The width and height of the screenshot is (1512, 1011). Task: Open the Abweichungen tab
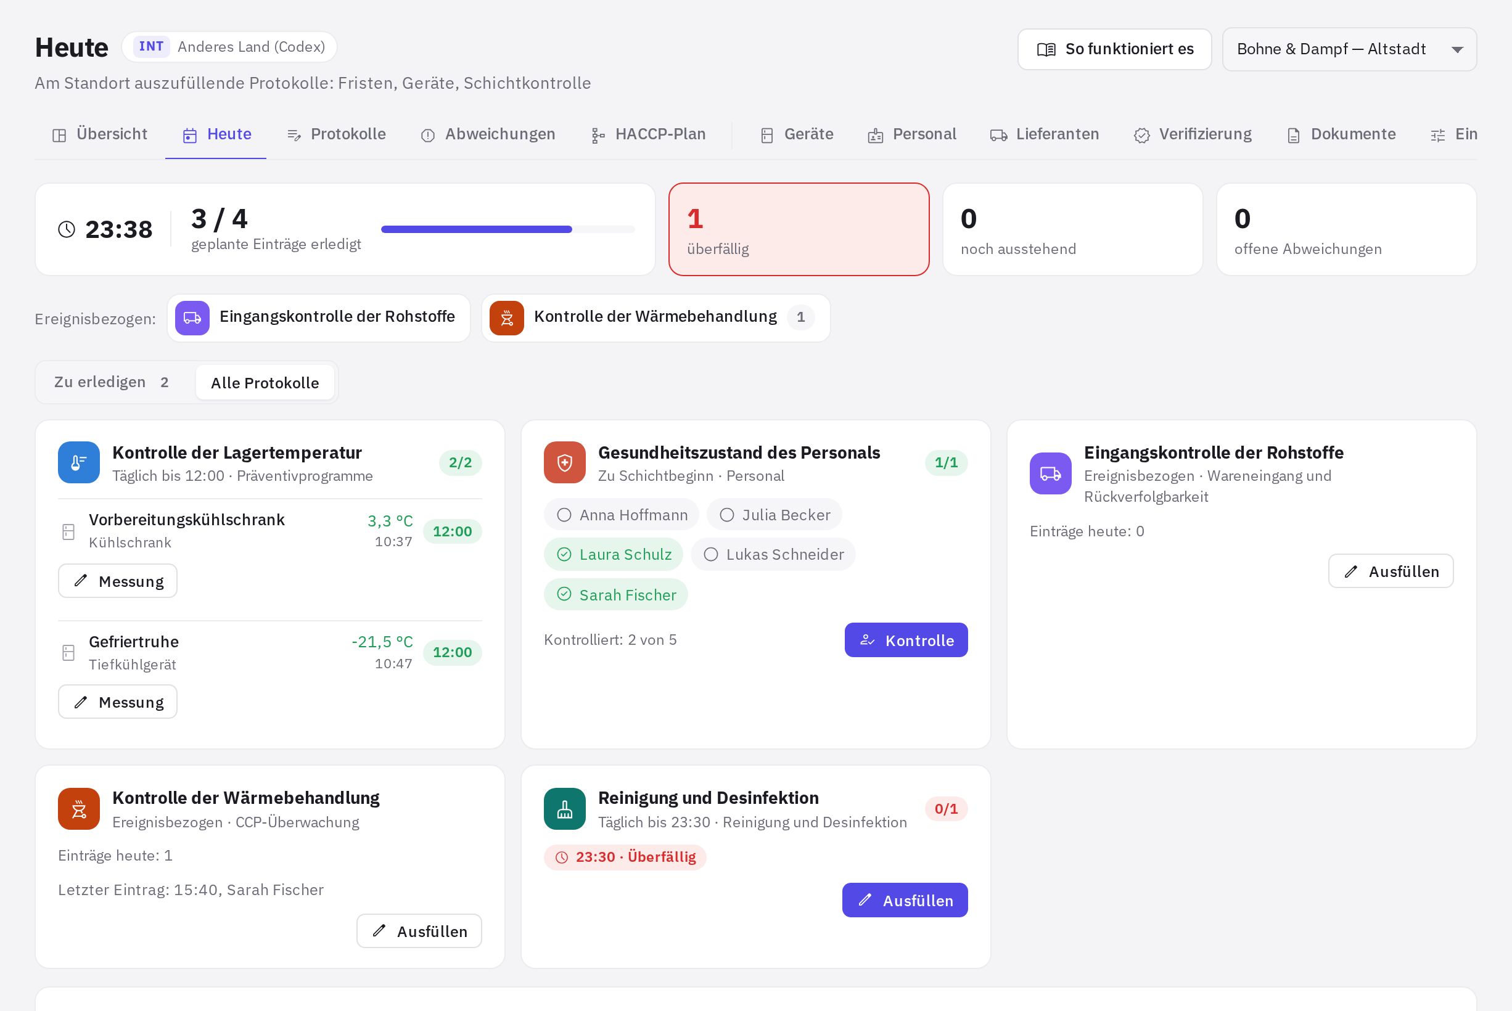[x=488, y=135]
